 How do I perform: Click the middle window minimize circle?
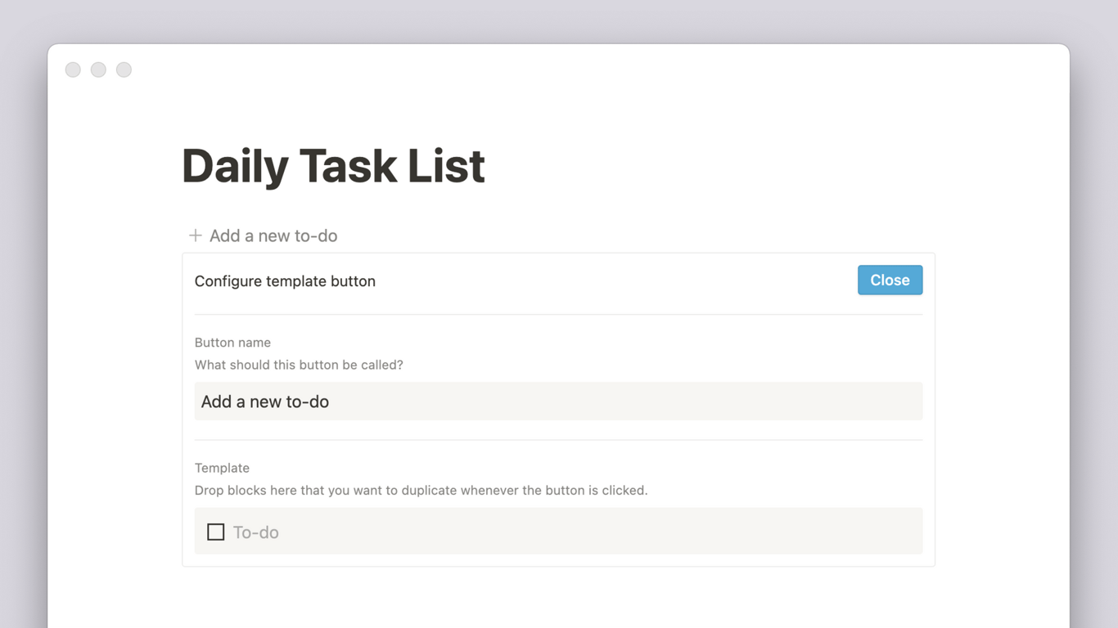pyautogui.click(x=98, y=70)
